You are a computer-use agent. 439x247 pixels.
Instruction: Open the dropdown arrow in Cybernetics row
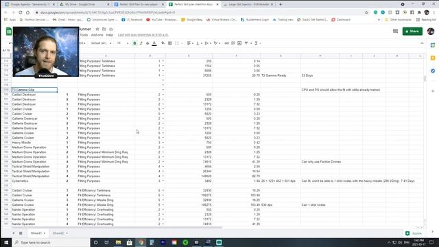(163, 181)
